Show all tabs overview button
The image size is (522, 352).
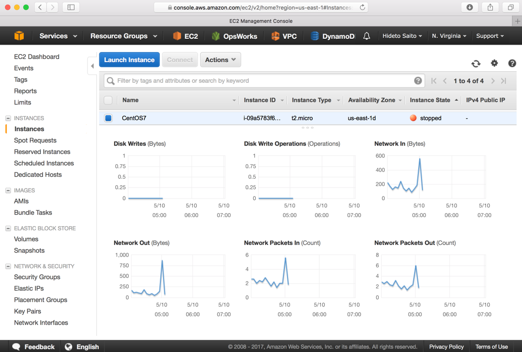point(511,8)
